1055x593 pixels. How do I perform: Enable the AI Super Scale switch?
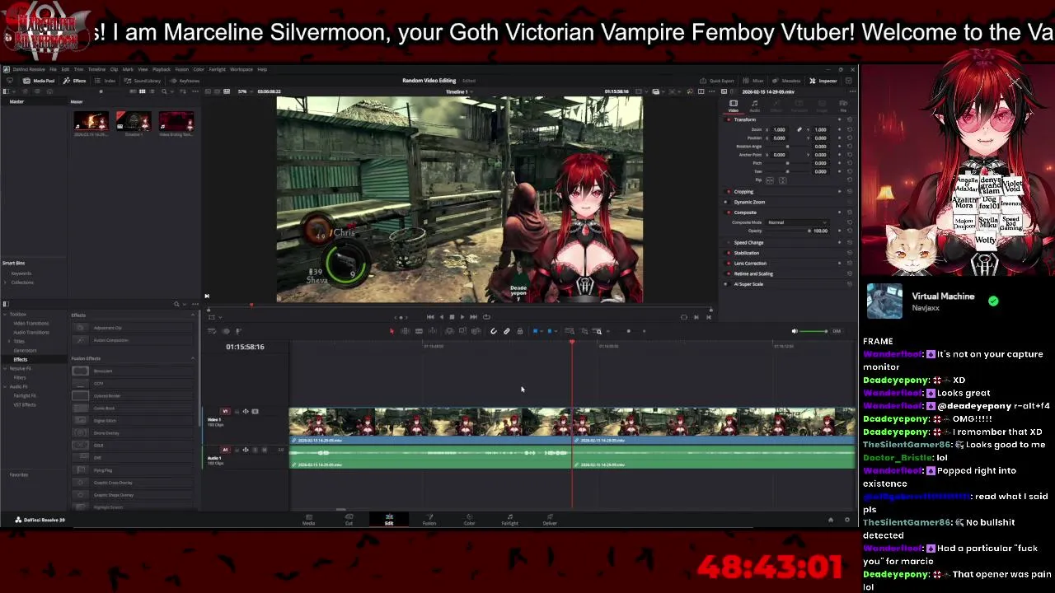click(728, 284)
